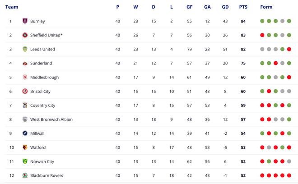Click the GF column header
Viewport: 298px width, 184px height.
point(189,7)
